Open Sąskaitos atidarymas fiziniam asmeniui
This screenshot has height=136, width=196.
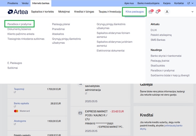(113, 35)
